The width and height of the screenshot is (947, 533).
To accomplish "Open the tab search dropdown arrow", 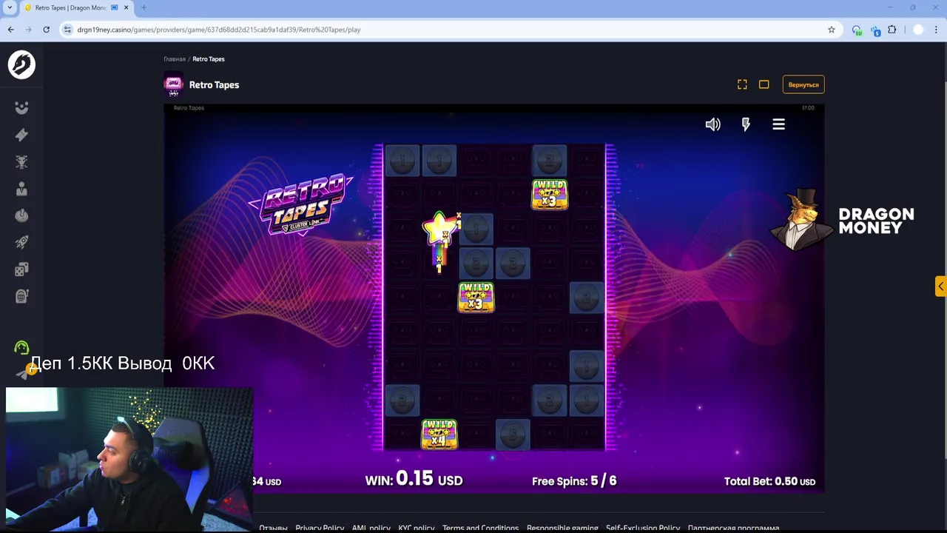I will pyautogui.click(x=10, y=7).
